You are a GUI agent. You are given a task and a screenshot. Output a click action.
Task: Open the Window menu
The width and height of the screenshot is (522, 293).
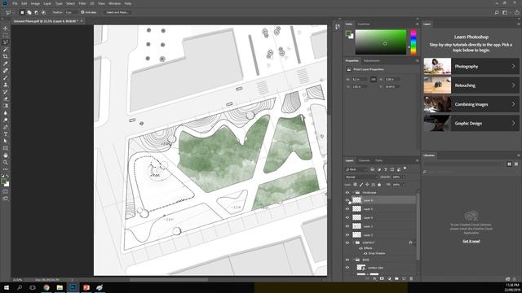click(114, 3)
